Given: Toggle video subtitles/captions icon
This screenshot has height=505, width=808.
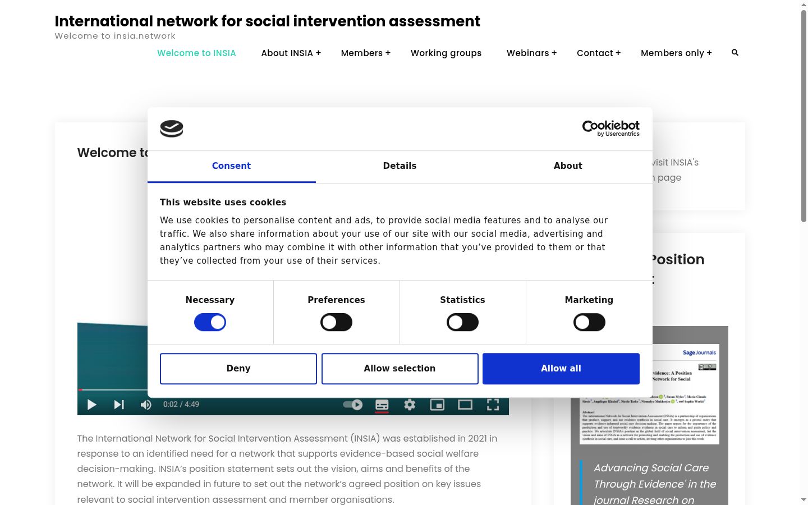Looking at the screenshot, I should coord(382,405).
